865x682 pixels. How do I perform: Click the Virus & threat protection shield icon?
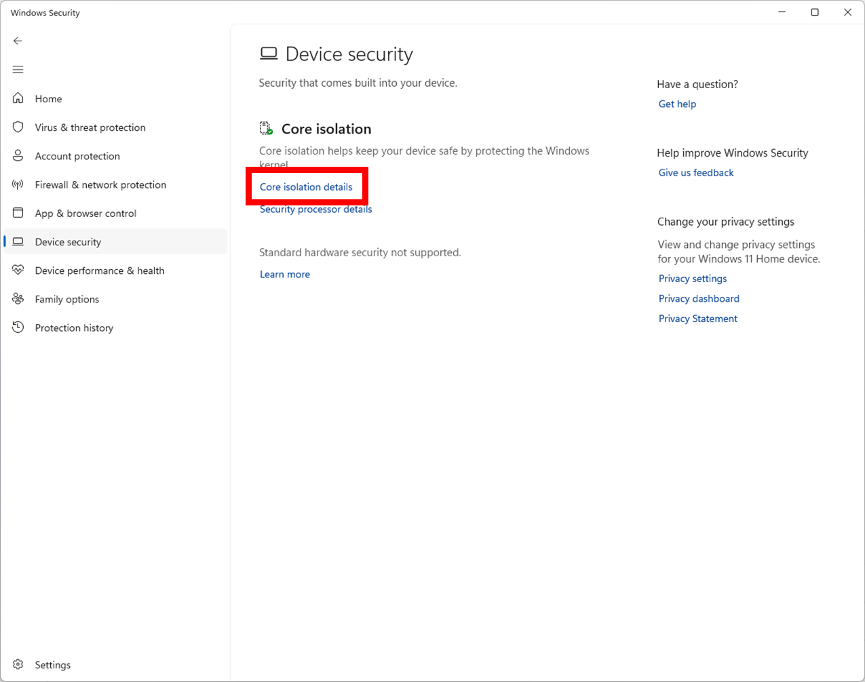coord(18,127)
